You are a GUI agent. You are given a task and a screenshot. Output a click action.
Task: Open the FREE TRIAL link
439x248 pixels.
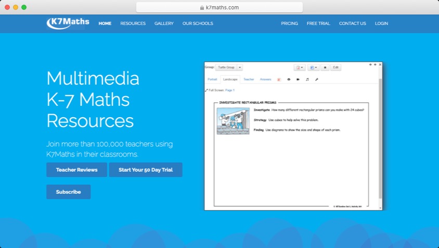[318, 23]
